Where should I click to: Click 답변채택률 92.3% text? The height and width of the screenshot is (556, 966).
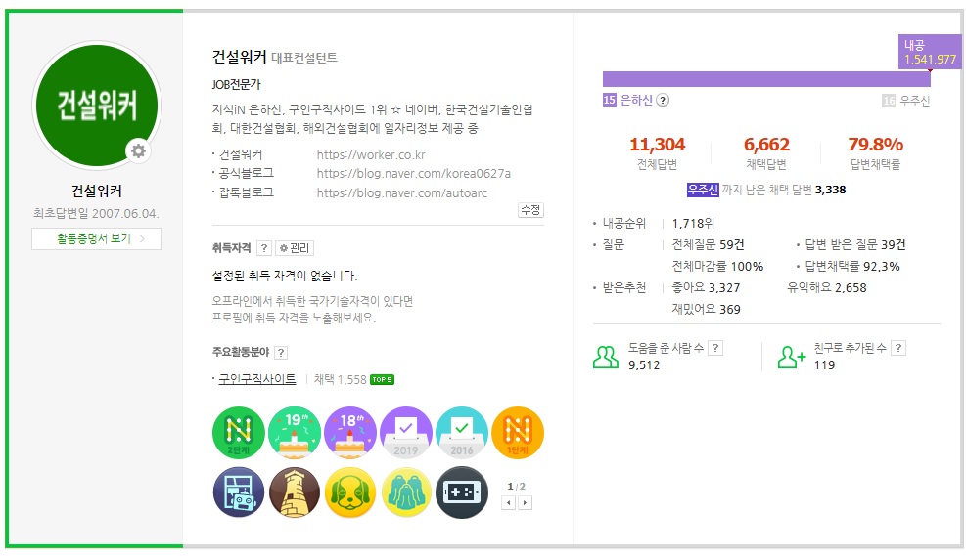852,267
